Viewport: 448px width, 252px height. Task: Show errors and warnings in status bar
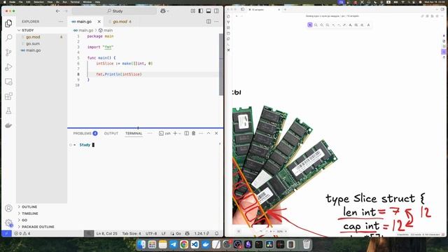pos(22,233)
